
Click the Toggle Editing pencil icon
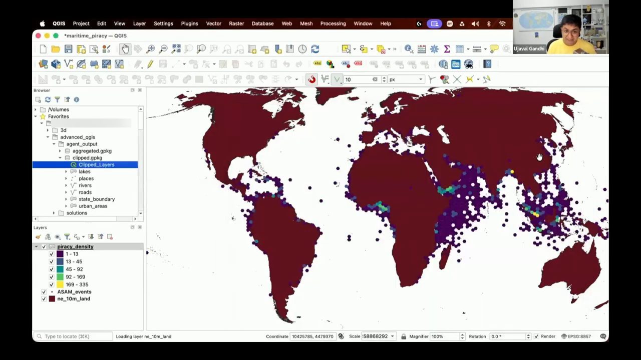click(x=150, y=64)
